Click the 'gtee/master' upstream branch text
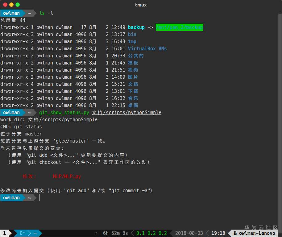The image size is (282, 237). point(71,141)
